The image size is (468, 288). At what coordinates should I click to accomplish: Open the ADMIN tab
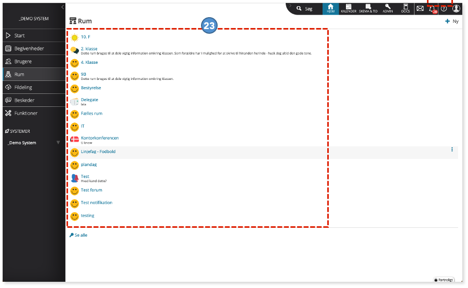click(x=387, y=9)
